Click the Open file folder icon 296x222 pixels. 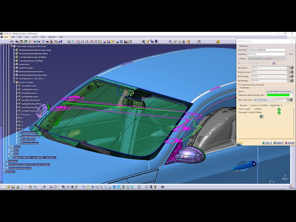(x=9, y=187)
